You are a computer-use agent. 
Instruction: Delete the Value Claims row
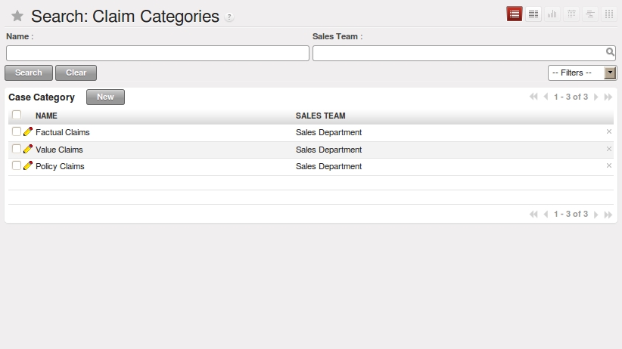(x=609, y=149)
